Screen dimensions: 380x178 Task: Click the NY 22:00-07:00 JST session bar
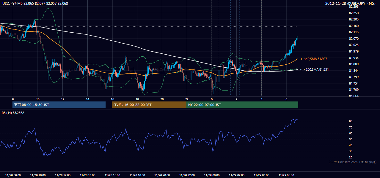[242, 105]
